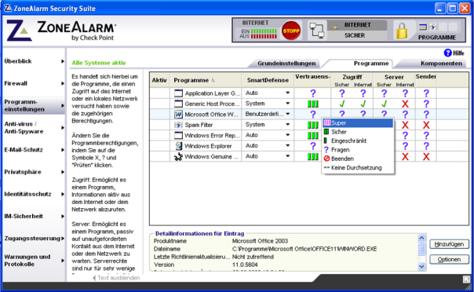Click the Optionen button
The image size is (474, 292).
[449, 259]
